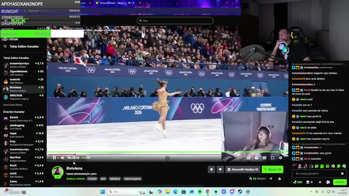Viewport: 349px width, 196px height.
Task: Open channel points 230 balance
Action: 297,182
